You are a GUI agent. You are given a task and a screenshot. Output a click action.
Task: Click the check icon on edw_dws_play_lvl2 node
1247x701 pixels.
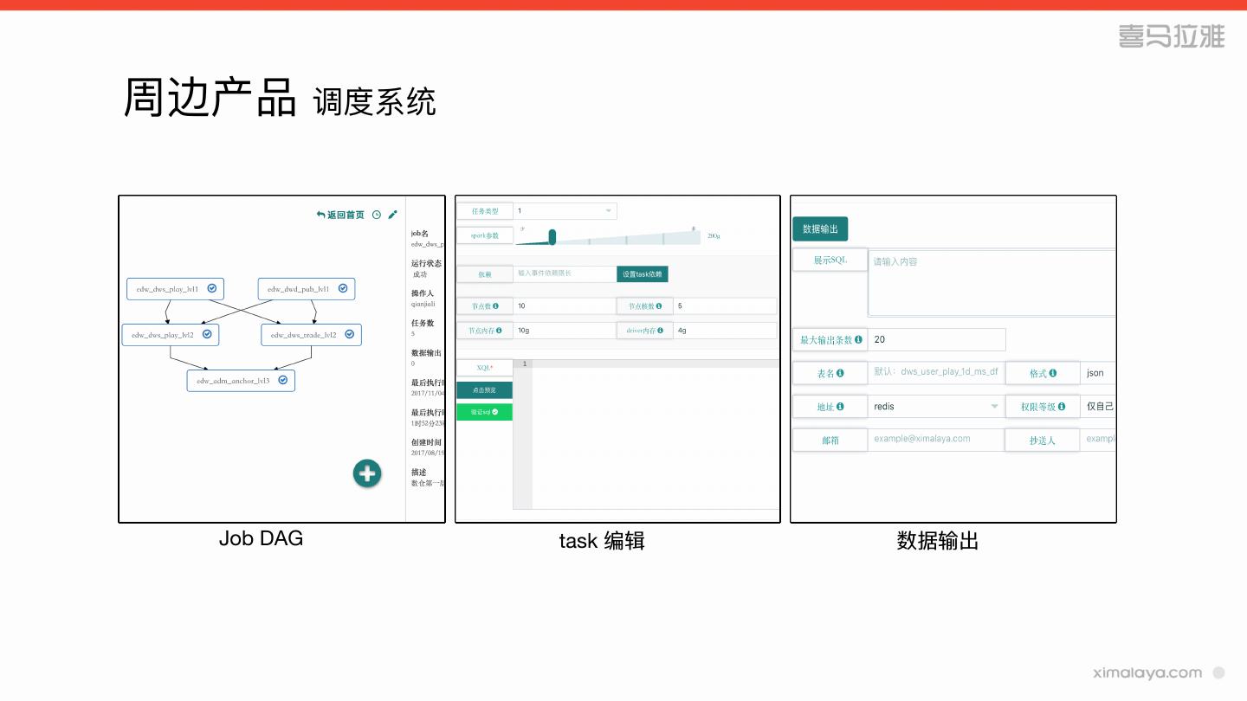point(207,334)
